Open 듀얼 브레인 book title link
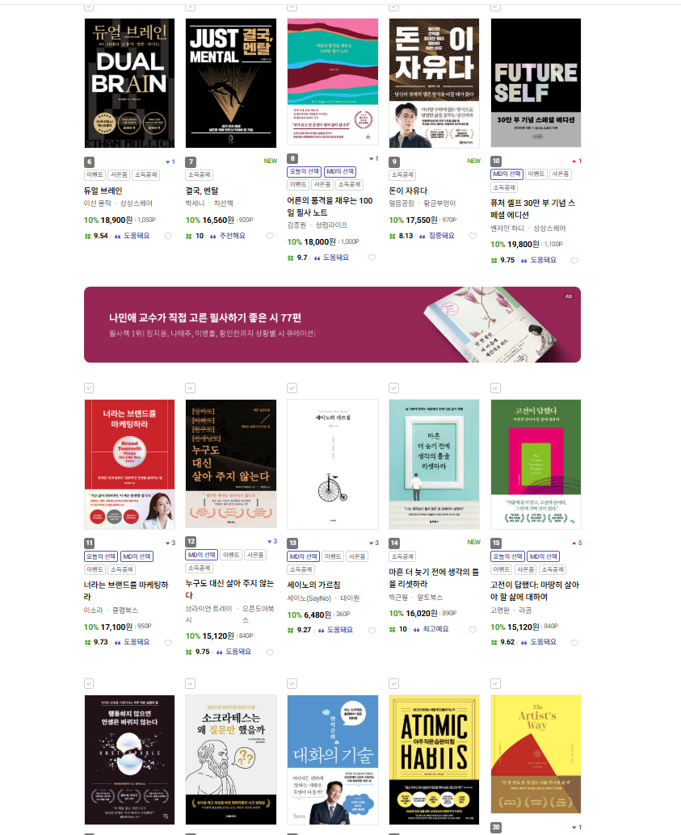 (103, 191)
